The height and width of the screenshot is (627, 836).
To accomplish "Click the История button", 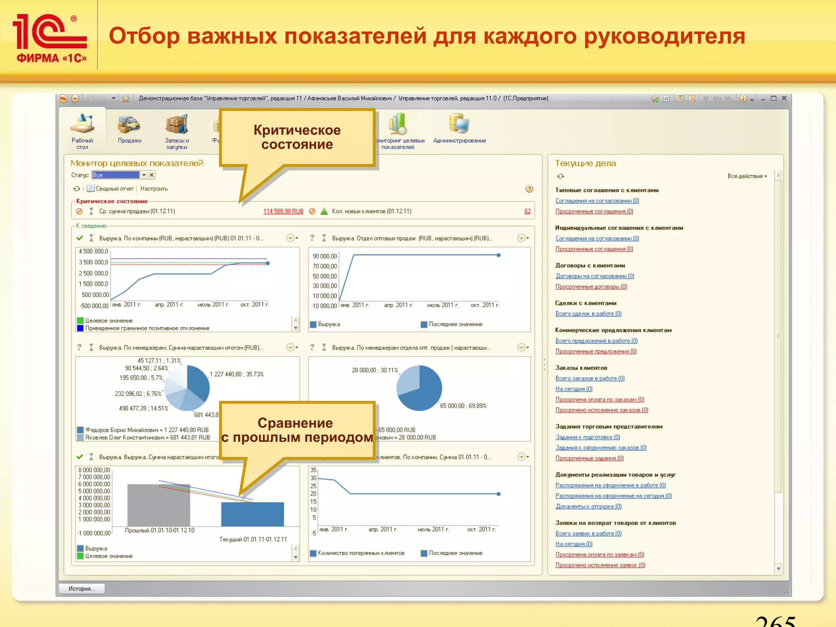I will (81, 588).
